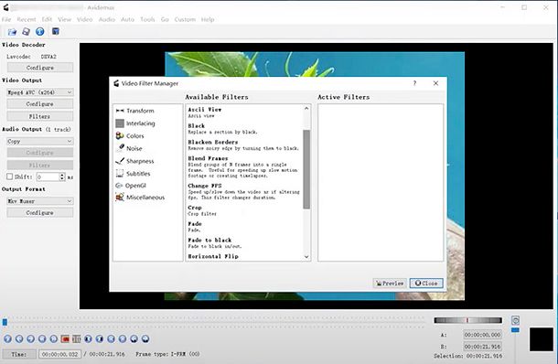Expand the Mkv Muxer output format dropdown

tap(40, 201)
